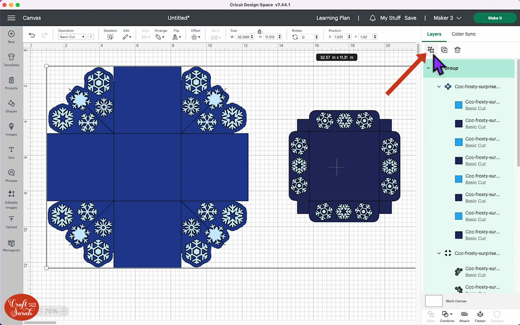The height and width of the screenshot is (325, 520).
Task: Click the canvas horizontal scrollbar
Action: [40, 322]
